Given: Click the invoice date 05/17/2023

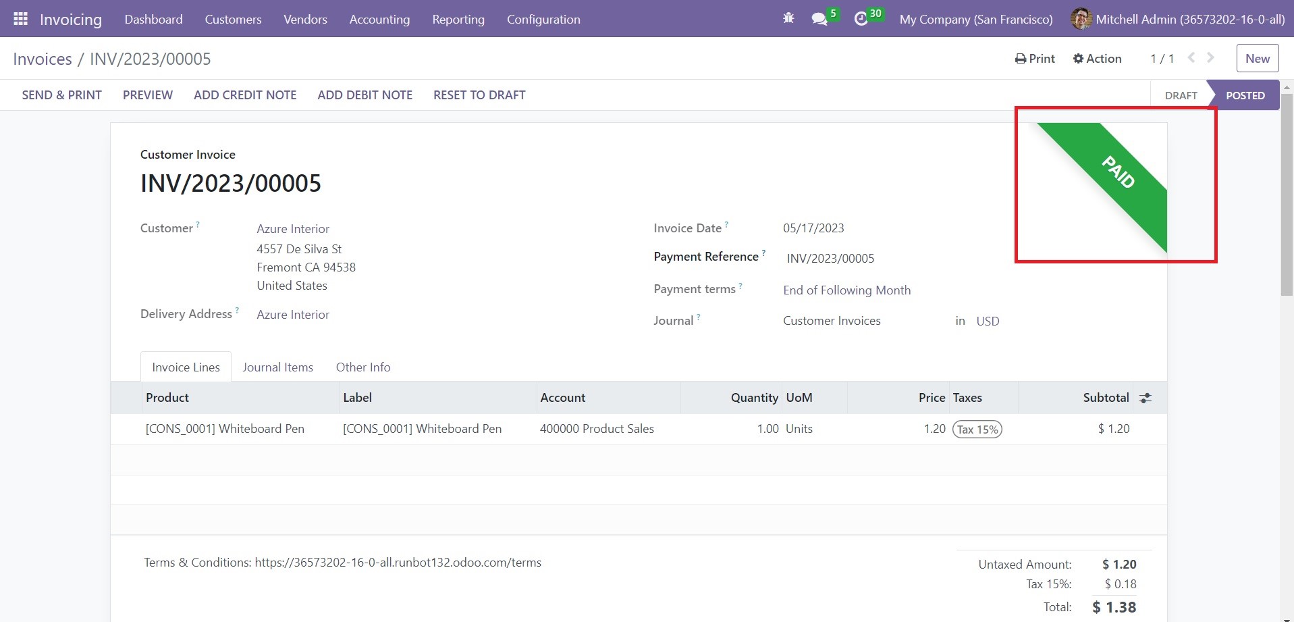Looking at the screenshot, I should coord(813,228).
